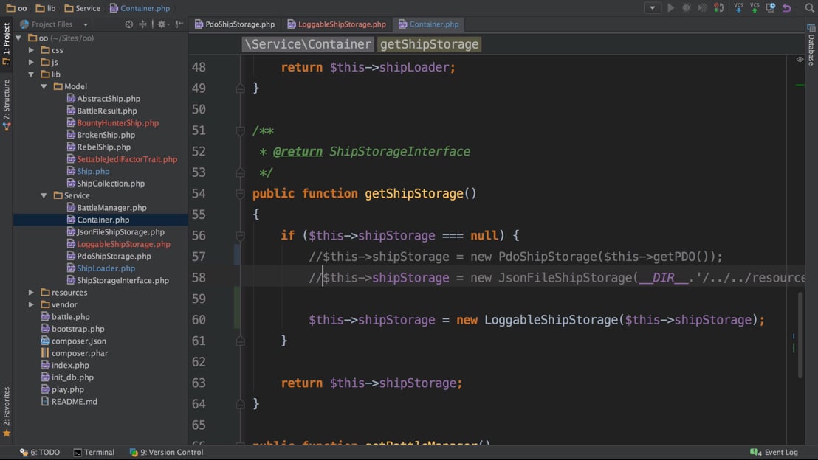
Task: Open the Event Log in status bar
Action: pos(774,452)
